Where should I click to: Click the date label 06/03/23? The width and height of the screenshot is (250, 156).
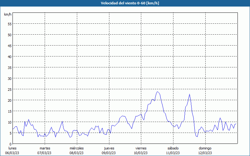(12, 153)
